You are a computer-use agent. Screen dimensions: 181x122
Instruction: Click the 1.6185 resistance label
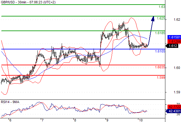[x=160, y=33]
